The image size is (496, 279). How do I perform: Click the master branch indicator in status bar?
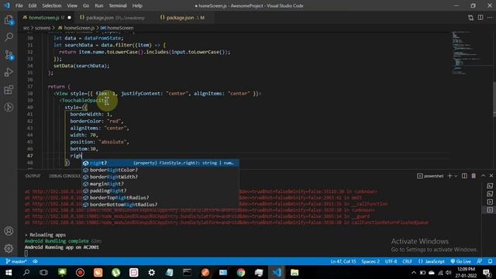coord(16,261)
